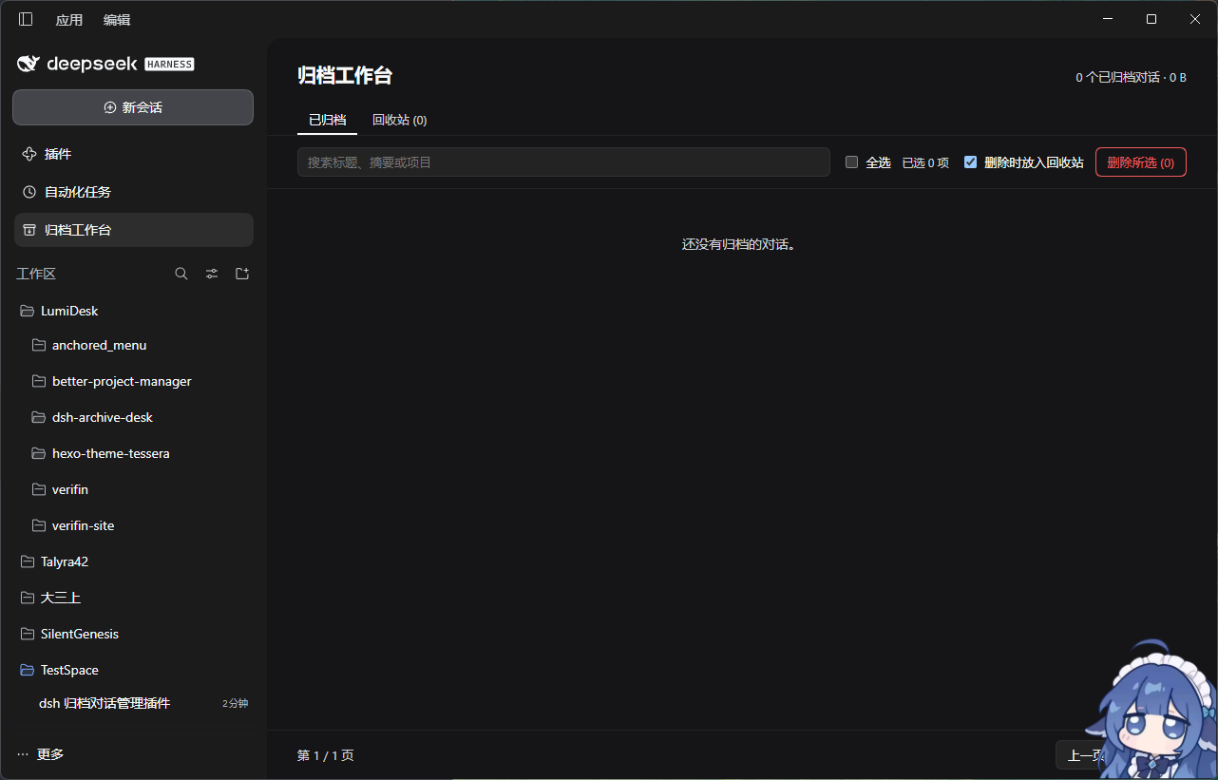
Task: Expand the 大三上 folder
Action: 133,598
